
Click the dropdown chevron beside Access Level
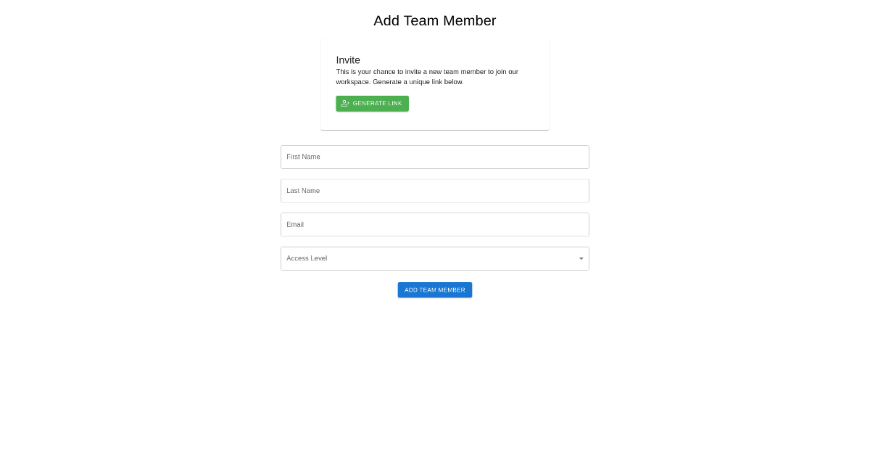pos(581,259)
